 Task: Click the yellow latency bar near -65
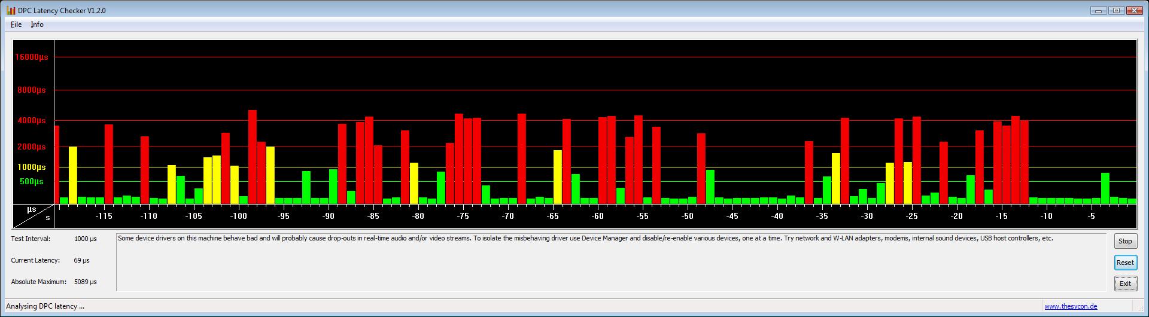pyautogui.click(x=558, y=177)
